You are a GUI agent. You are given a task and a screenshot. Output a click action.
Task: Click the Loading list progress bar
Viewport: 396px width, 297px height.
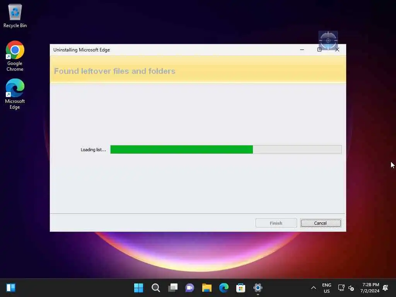click(226, 150)
